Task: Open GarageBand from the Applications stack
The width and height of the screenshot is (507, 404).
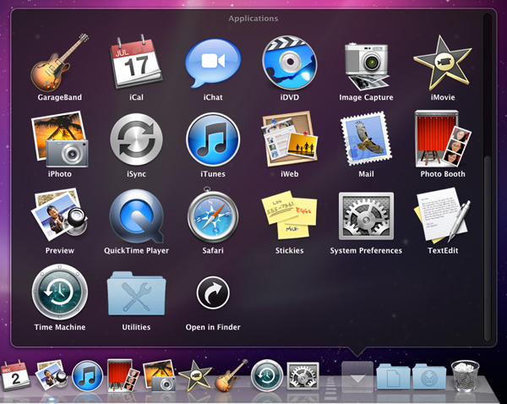Action: (59, 63)
